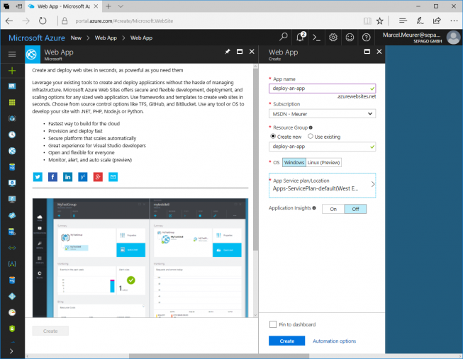Share via Facebook icon
463x359 pixels.
[x=52, y=177]
